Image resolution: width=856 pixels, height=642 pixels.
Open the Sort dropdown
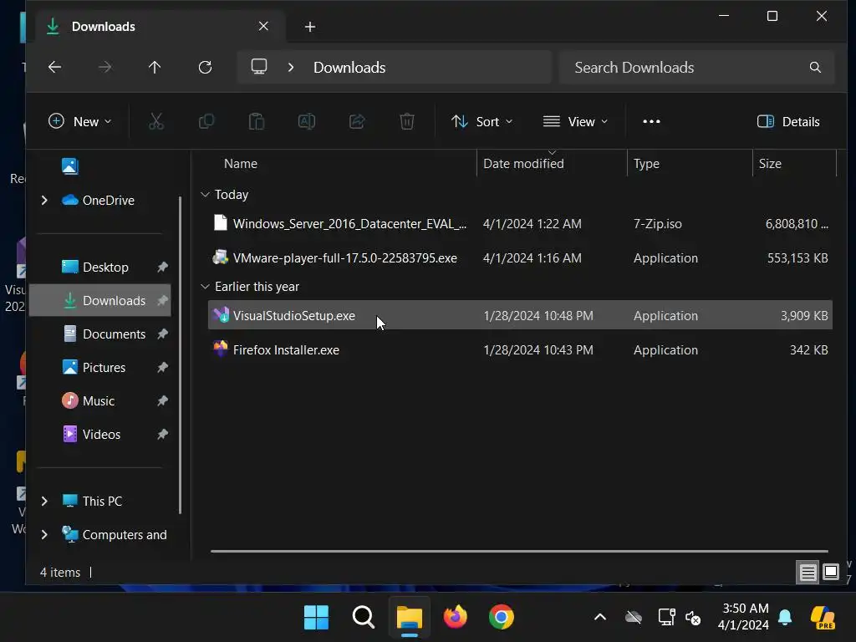pyautogui.click(x=481, y=121)
